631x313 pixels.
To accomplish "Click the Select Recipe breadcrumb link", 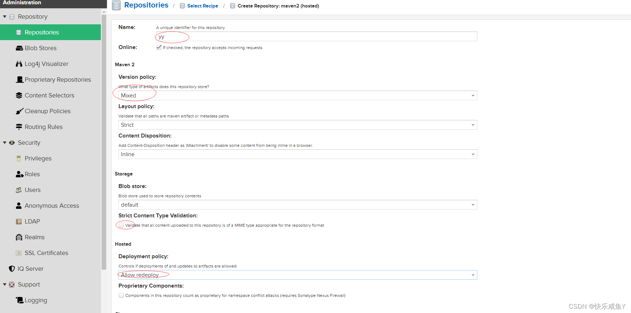I will coord(202,6).
